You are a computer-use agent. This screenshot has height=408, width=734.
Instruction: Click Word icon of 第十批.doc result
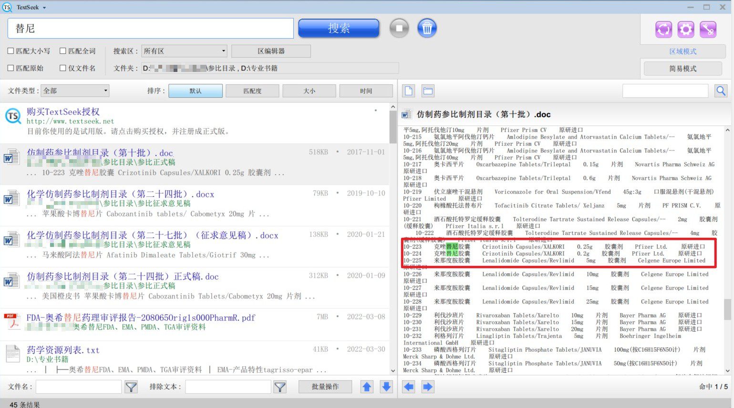pos(12,157)
